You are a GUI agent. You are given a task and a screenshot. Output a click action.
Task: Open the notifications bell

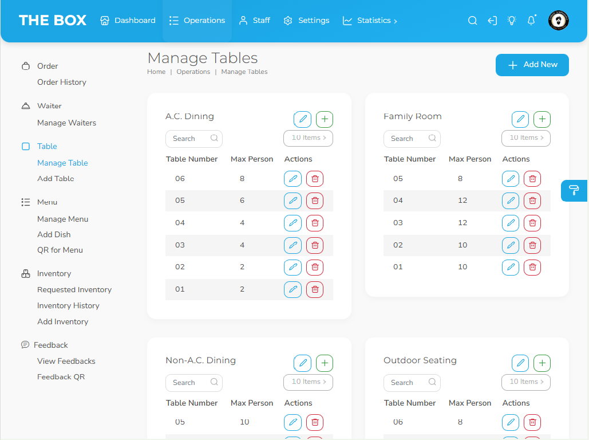click(x=531, y=21)
